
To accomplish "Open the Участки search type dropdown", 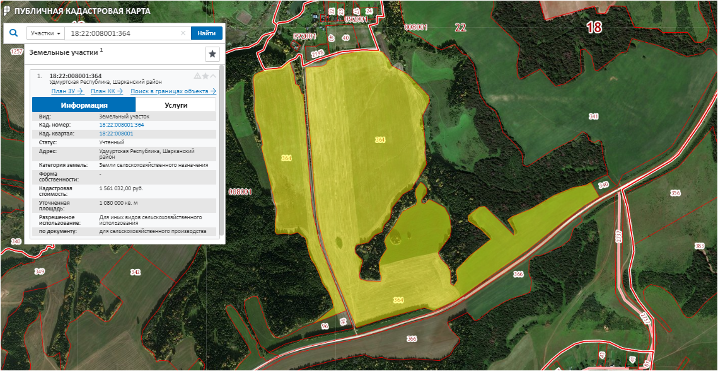I will 45,33.
